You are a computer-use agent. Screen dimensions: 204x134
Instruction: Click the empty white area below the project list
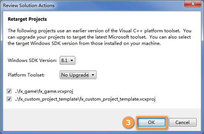(x=102, y=105)
